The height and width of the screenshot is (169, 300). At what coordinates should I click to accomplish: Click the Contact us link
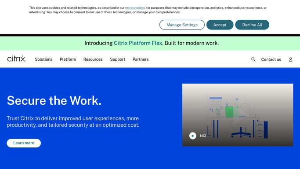(x=271, y=59)
